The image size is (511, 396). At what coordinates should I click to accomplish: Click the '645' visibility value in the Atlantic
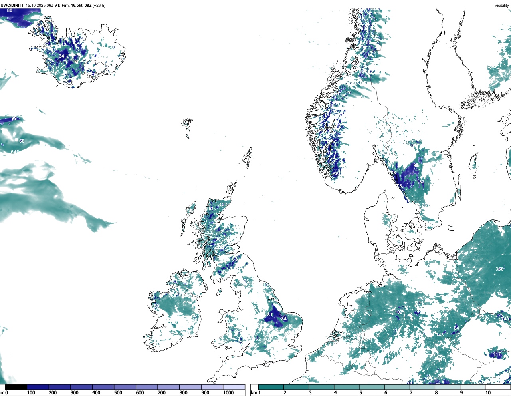point(15,152)
